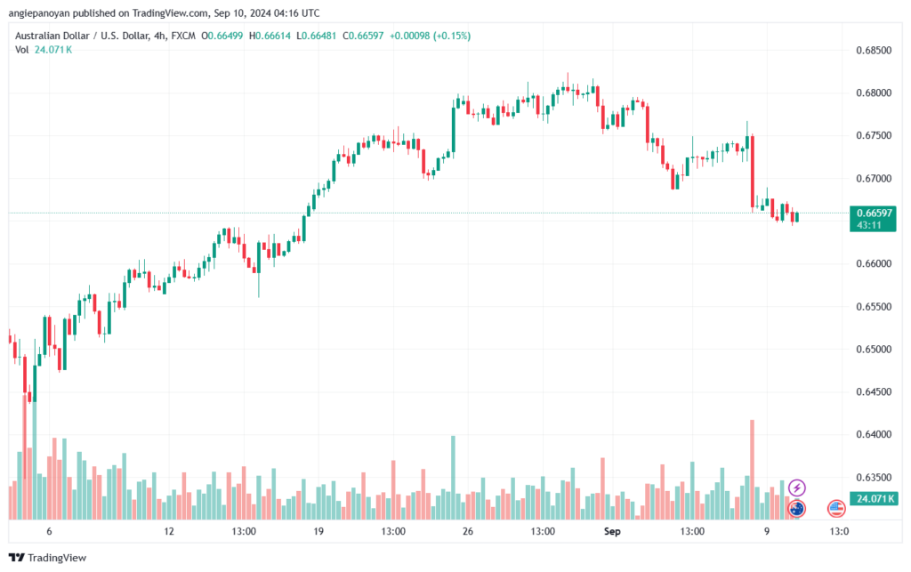Image resolution: width=911 pixels, height=572 pixels.
Task: Click the 0.67000 level on the price axis
Action: coord(872,178)
